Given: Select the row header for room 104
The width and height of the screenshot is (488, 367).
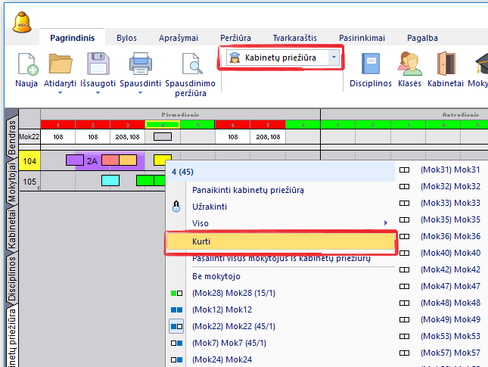Looking at the screenshot, I should pyautogui.click(x=30, y=161).
